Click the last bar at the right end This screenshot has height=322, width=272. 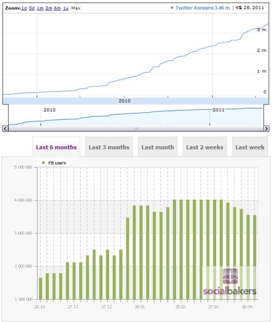click(x=255, y=257)
